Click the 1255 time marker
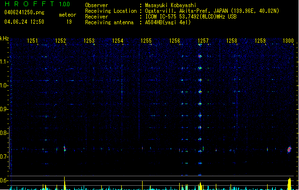Image resolution: width=299 pixels, height=190 pixels. [x=146, y=40]
